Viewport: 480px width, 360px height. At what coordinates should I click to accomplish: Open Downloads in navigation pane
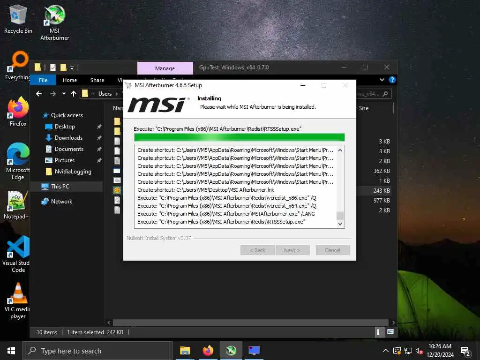coord(68,138)
